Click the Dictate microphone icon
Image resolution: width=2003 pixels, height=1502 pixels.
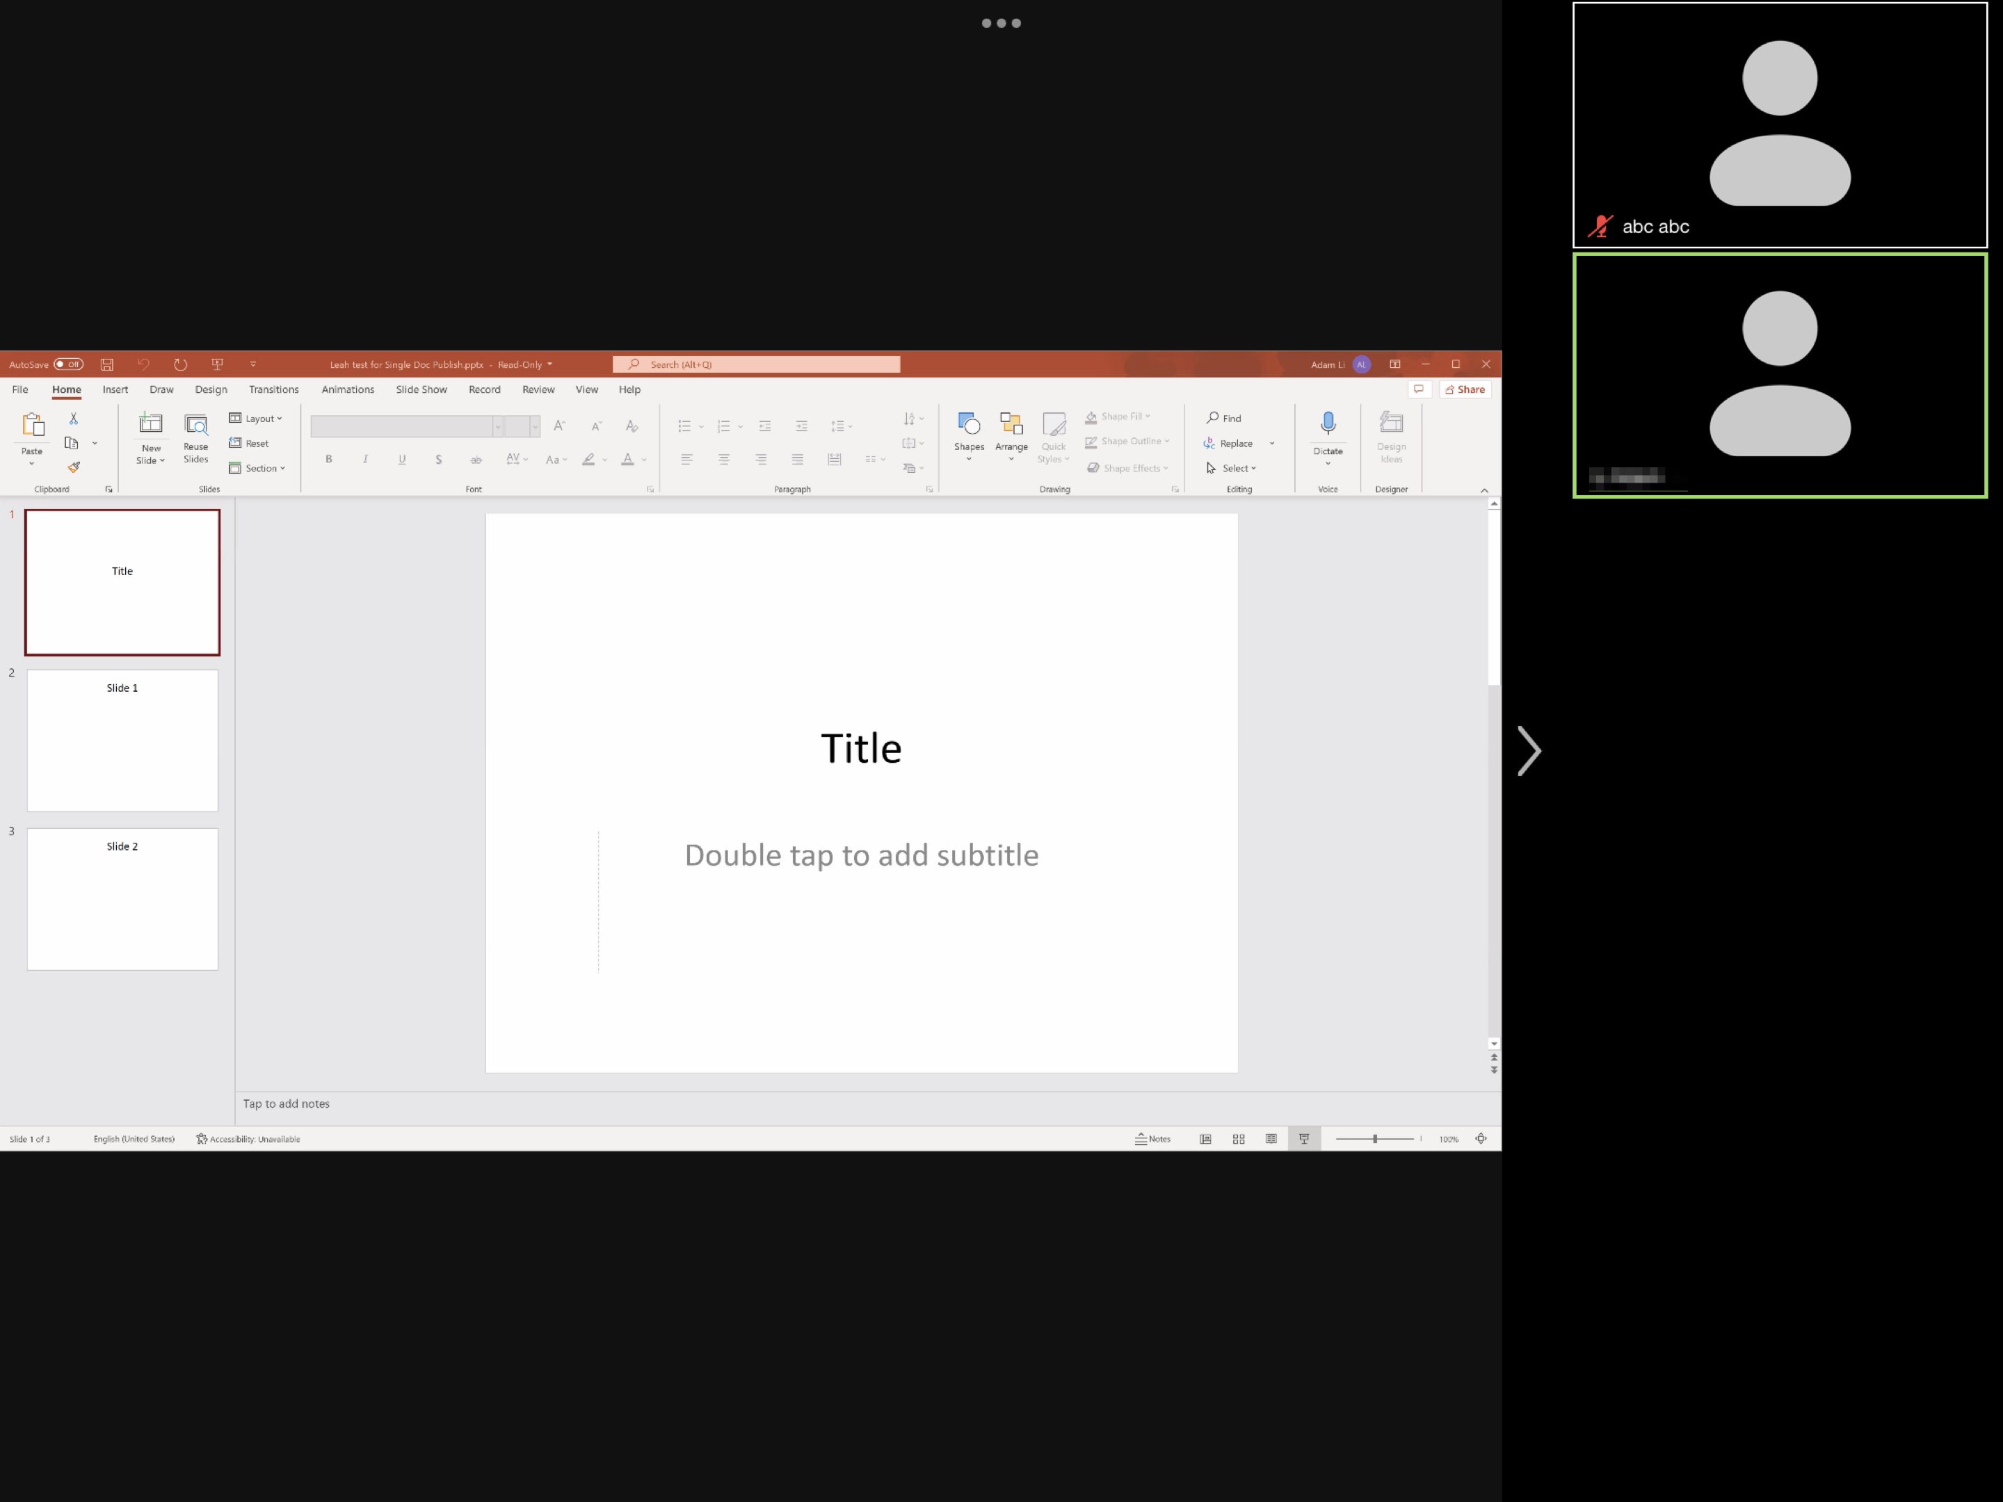pos(1328,423)
